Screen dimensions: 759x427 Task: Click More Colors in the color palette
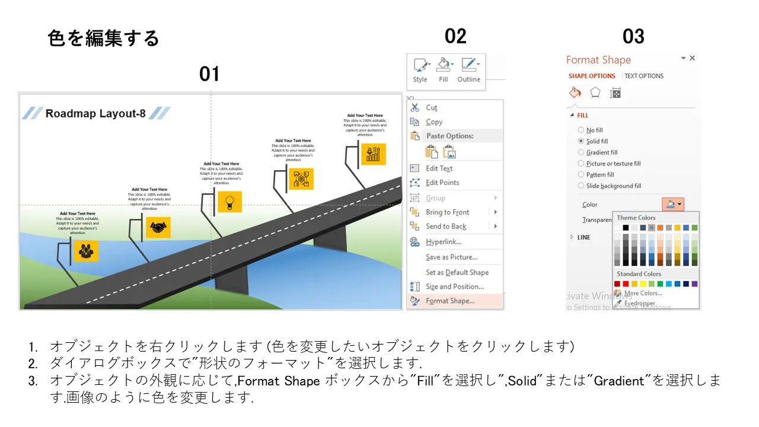[643, 293]
